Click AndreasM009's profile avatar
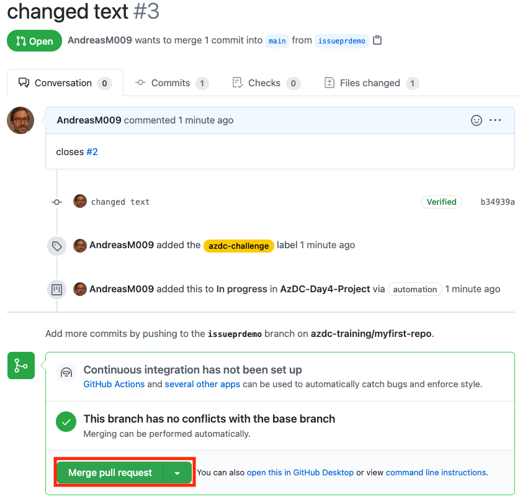The width and height of the screenshot is (520, 502). [x=20, y=120]
